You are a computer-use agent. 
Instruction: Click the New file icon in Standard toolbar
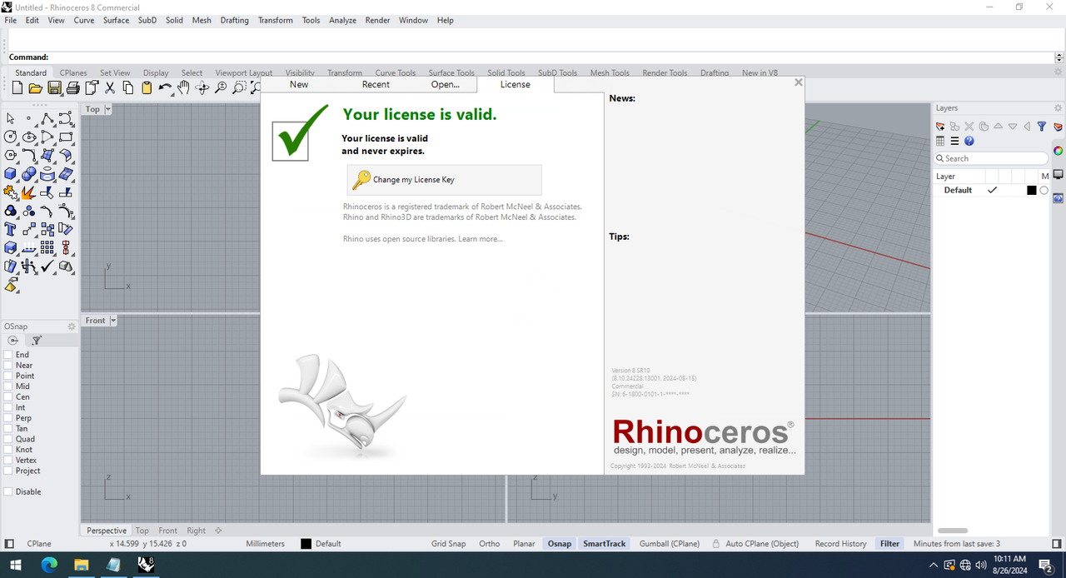coord(17,87)
